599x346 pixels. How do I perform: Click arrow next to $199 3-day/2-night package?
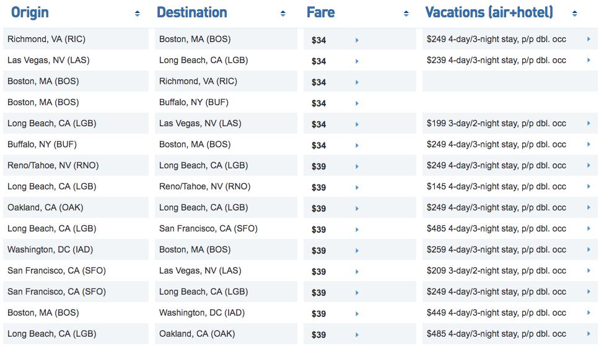(x=588, y=123)
